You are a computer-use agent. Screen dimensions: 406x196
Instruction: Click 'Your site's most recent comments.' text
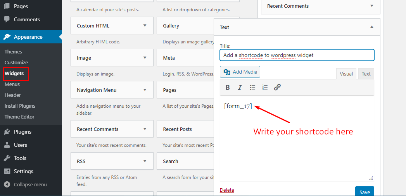pyautogui.click(x=111, y=145)
